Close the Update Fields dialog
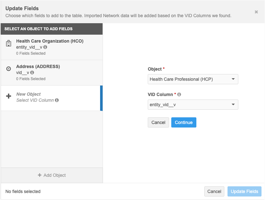Viewport: 265px width, 200px height. [256, 12]
